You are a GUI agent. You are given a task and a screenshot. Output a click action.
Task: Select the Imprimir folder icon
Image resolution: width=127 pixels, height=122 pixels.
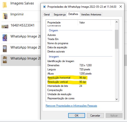(x=5, y=16)
